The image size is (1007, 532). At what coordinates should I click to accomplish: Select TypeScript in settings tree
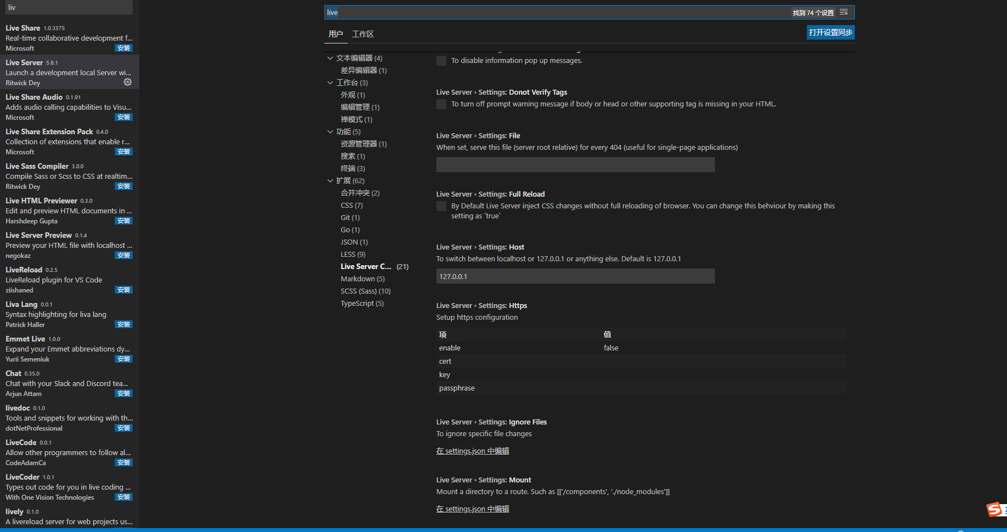[x=362, y=303]
